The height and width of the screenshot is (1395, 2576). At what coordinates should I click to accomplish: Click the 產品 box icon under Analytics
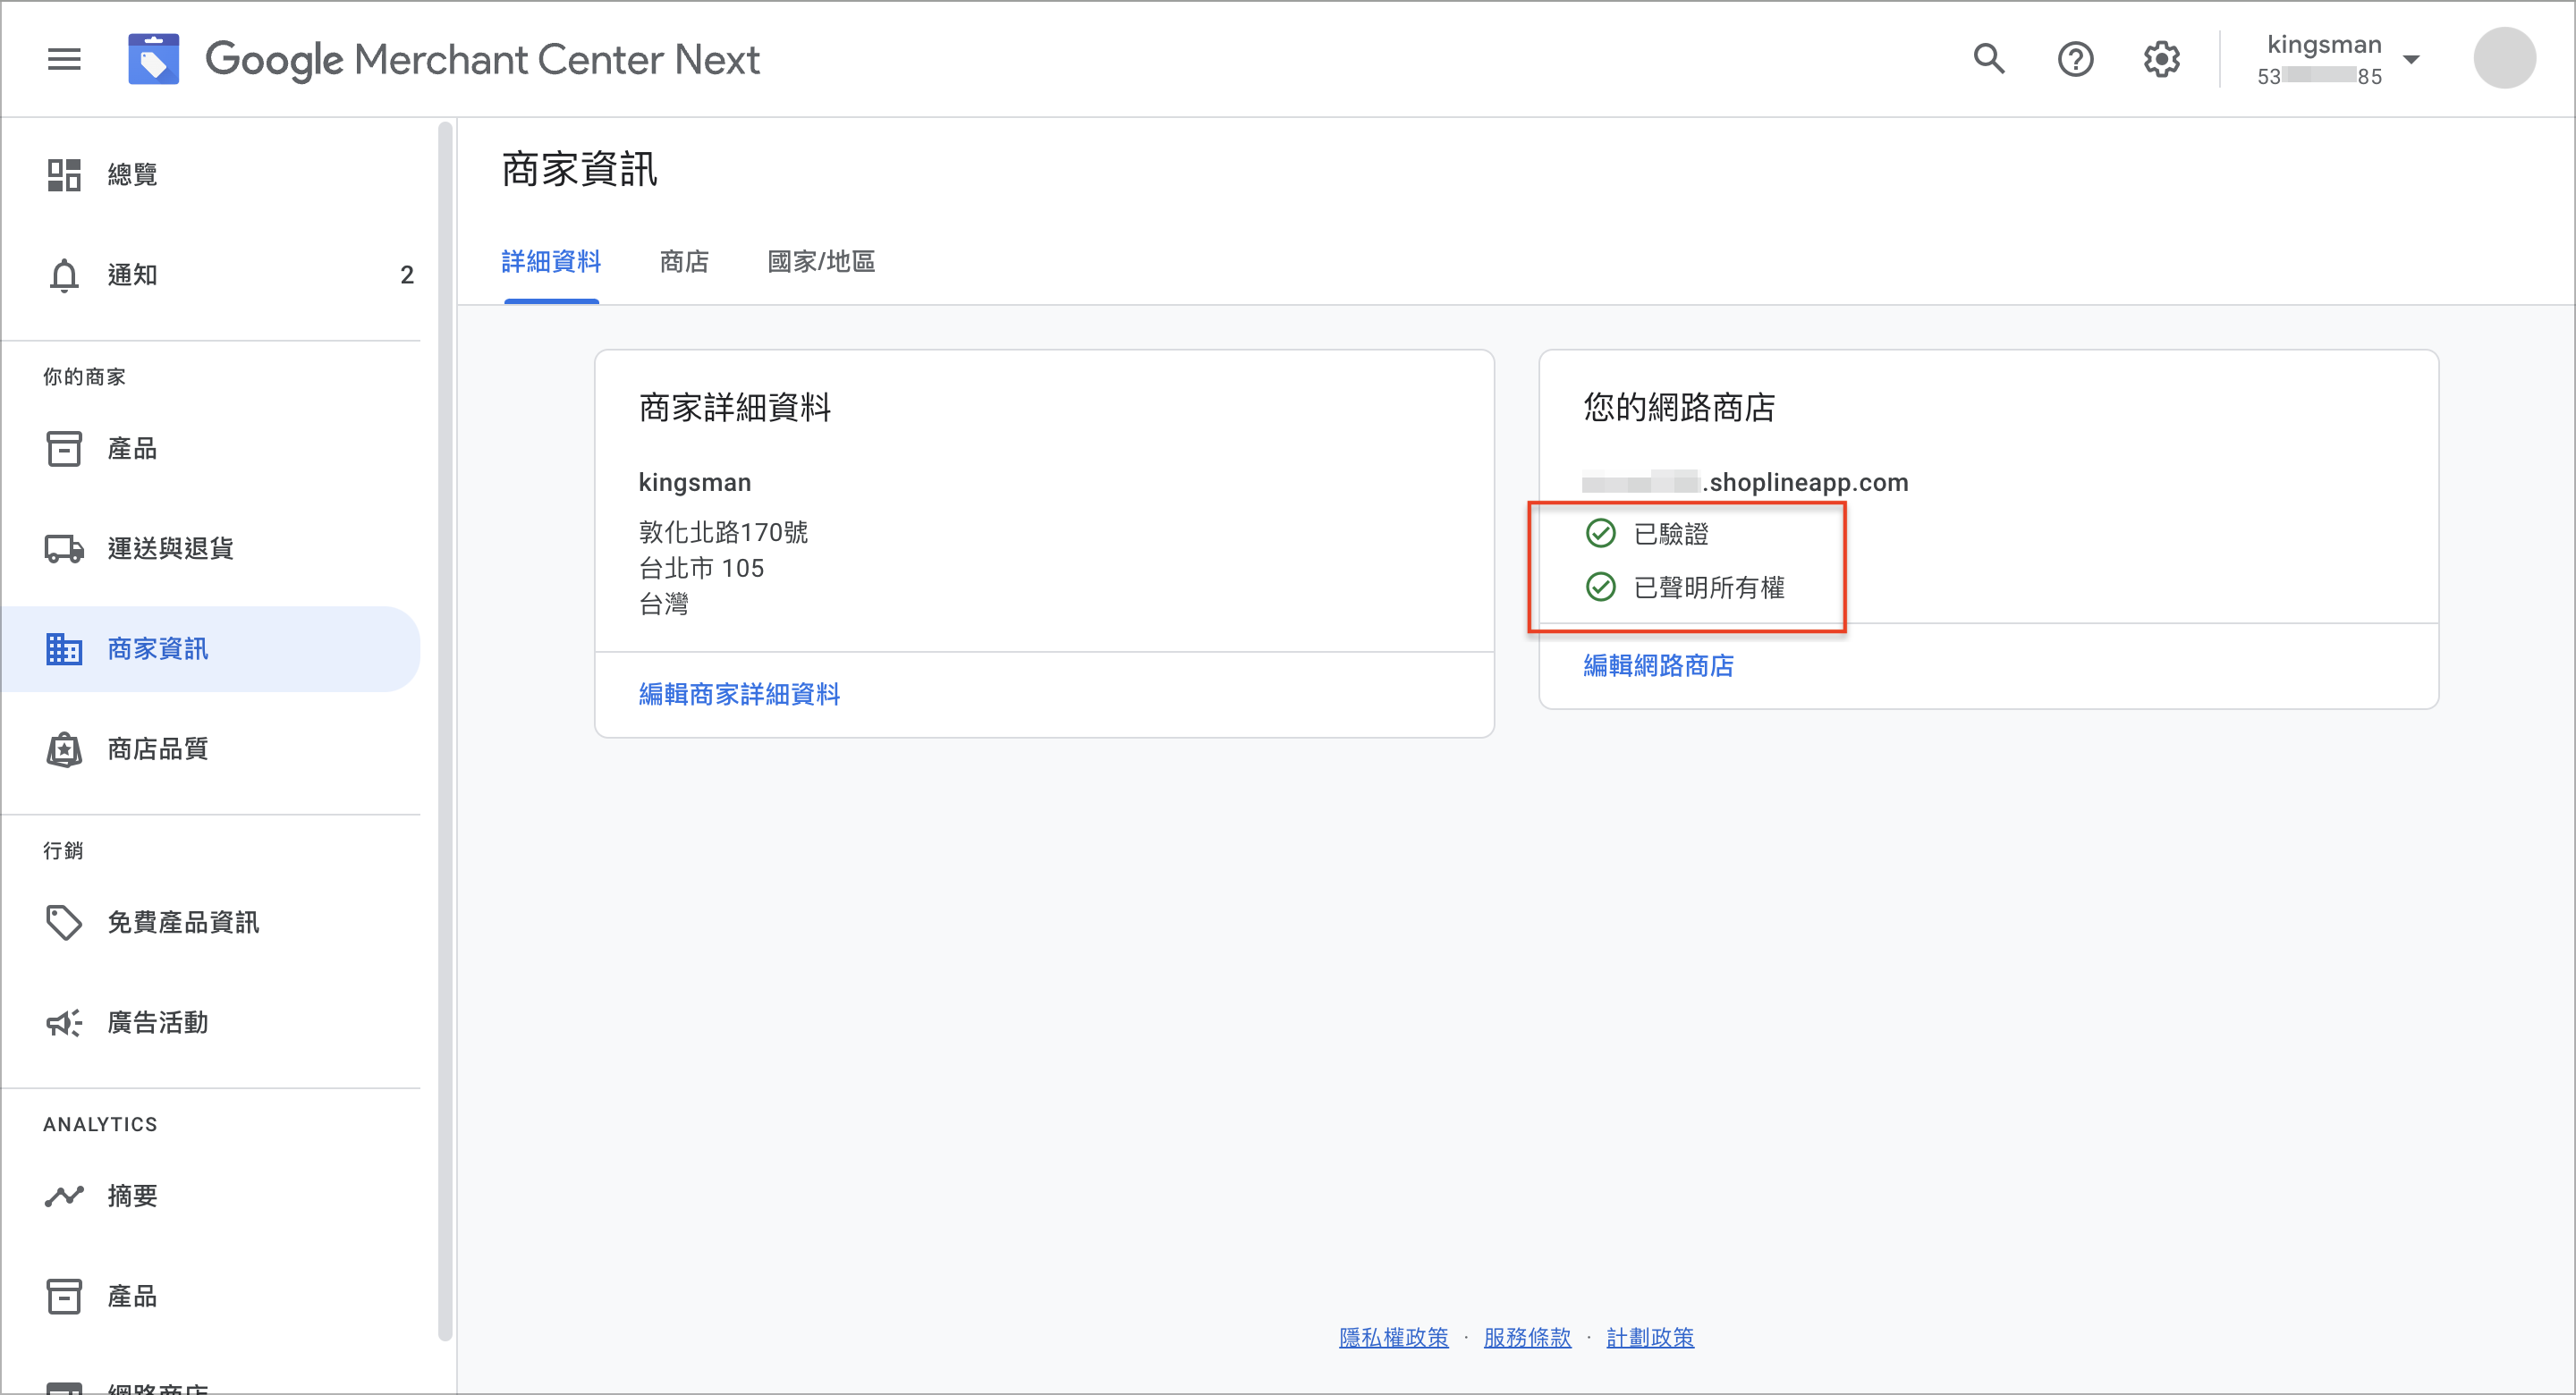coord(64,1296)
